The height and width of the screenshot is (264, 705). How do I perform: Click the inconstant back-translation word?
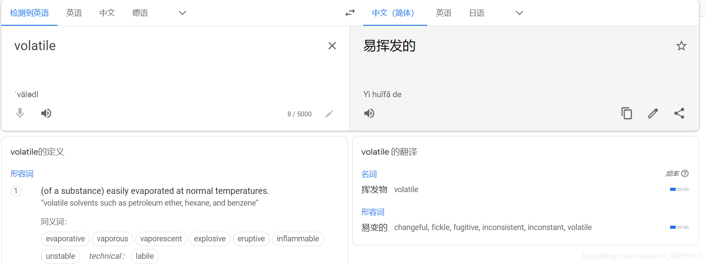point(545,227)
